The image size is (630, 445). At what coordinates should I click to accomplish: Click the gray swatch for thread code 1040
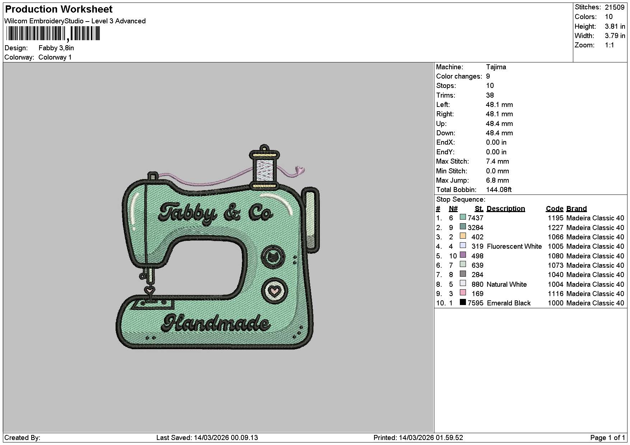point(463,274)
